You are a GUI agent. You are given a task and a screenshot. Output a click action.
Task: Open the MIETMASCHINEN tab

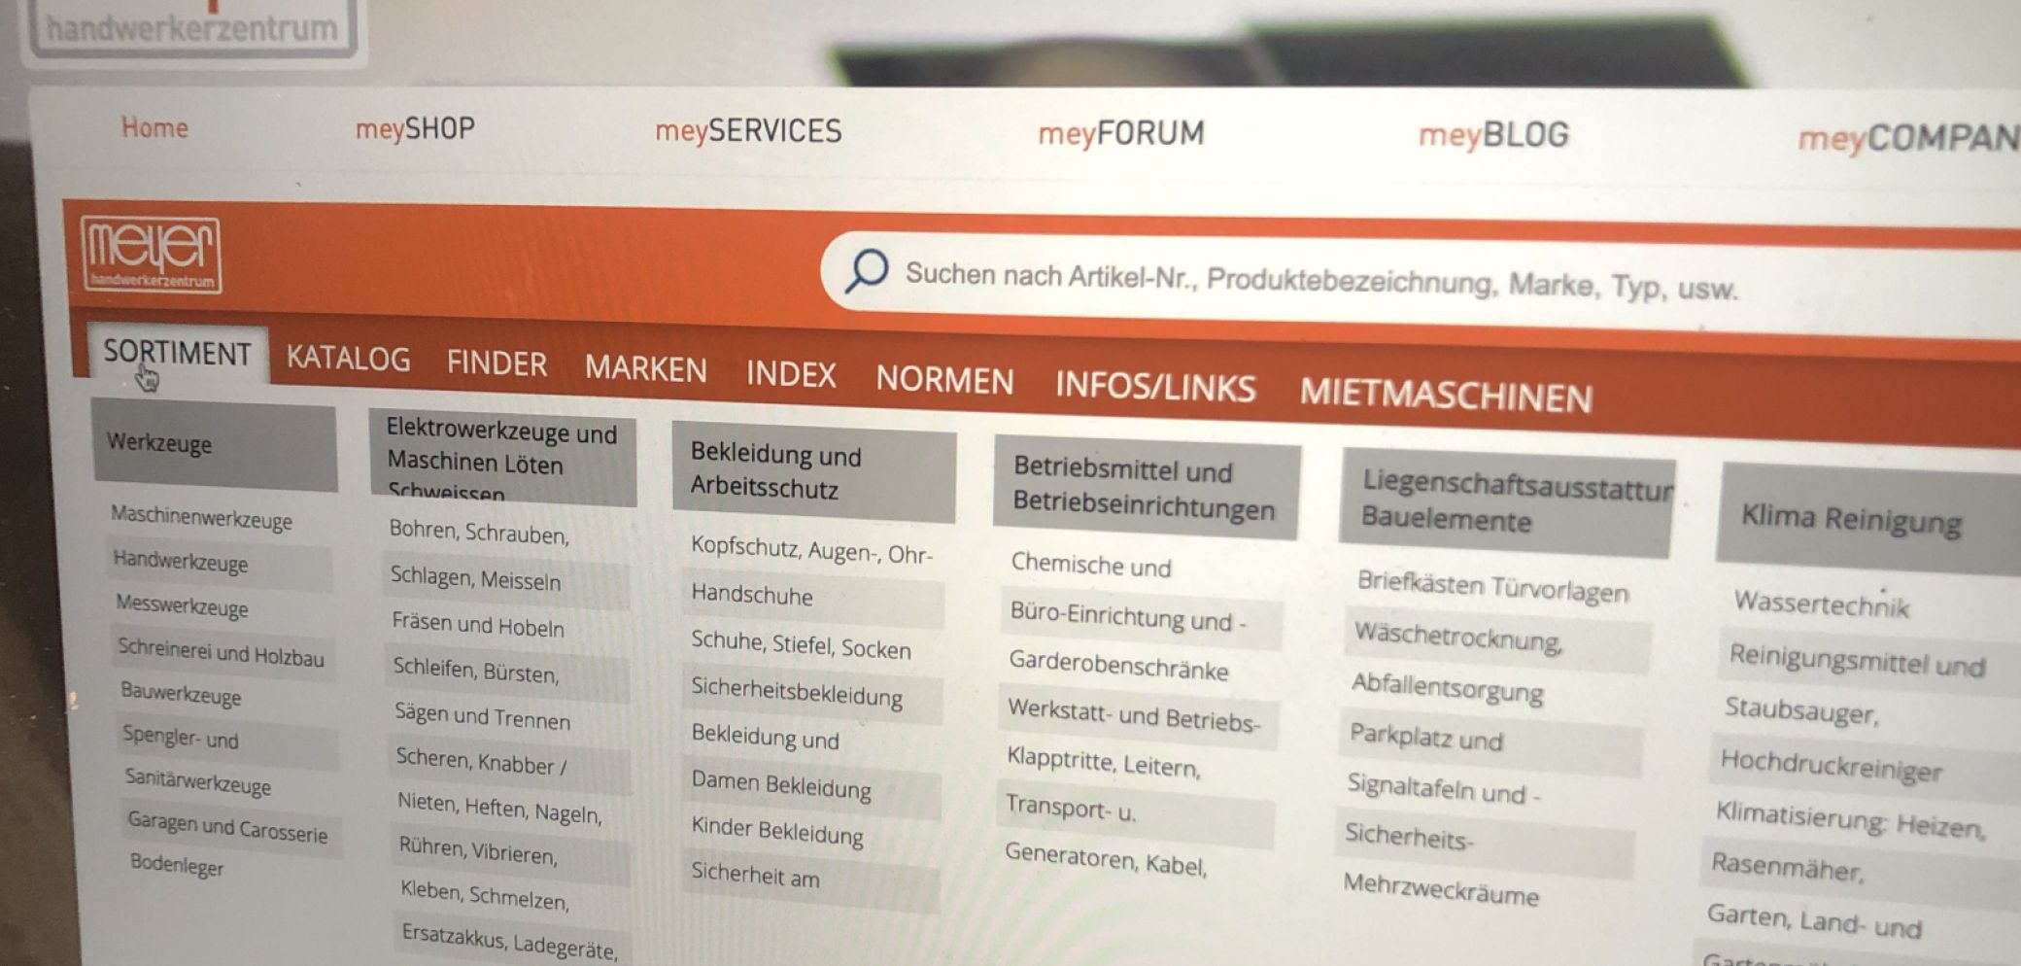point(1446,395)
